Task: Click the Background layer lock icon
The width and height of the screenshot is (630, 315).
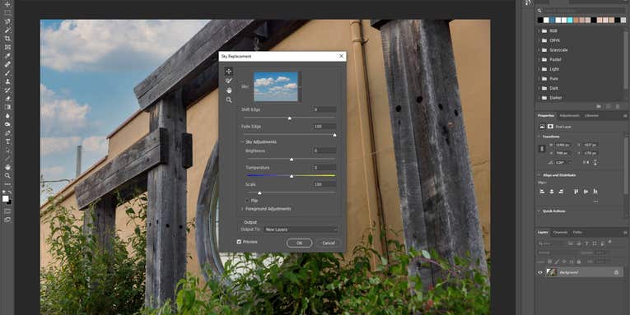Action: [616, 272]
